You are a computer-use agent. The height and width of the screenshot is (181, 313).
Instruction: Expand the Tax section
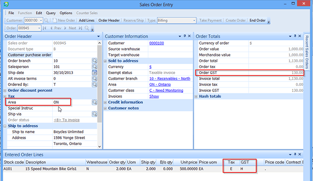(x=5, y=96)
